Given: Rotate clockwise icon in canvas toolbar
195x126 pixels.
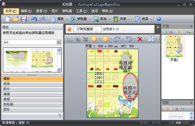Looking at the screenshot, I should [x=117, y=39].
